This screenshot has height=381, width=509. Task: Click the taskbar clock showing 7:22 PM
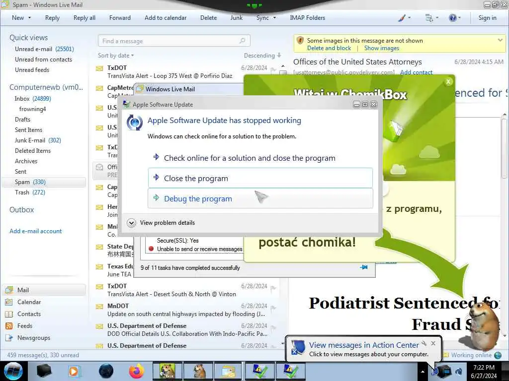click(484, 372)
